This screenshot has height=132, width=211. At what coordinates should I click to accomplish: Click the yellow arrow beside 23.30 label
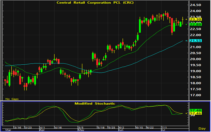click(186, 19)
